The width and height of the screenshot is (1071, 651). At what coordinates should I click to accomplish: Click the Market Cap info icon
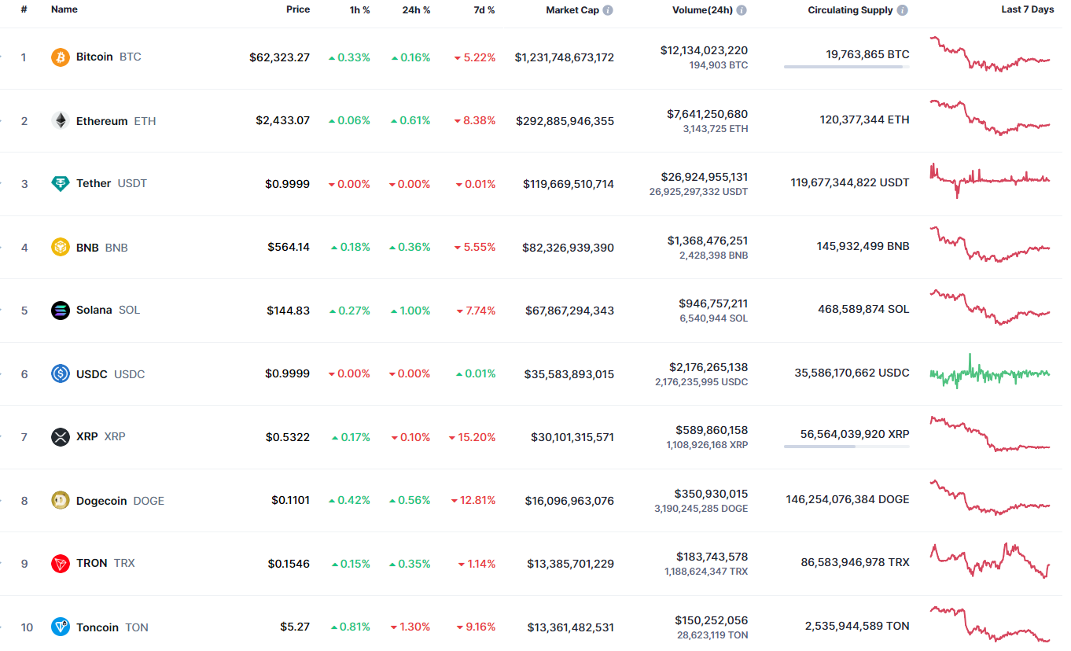608,10
